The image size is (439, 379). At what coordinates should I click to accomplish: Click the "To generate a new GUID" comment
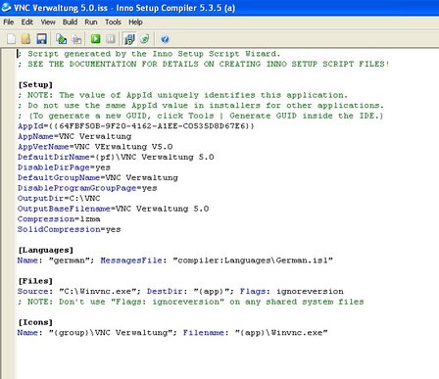[201, 116]
